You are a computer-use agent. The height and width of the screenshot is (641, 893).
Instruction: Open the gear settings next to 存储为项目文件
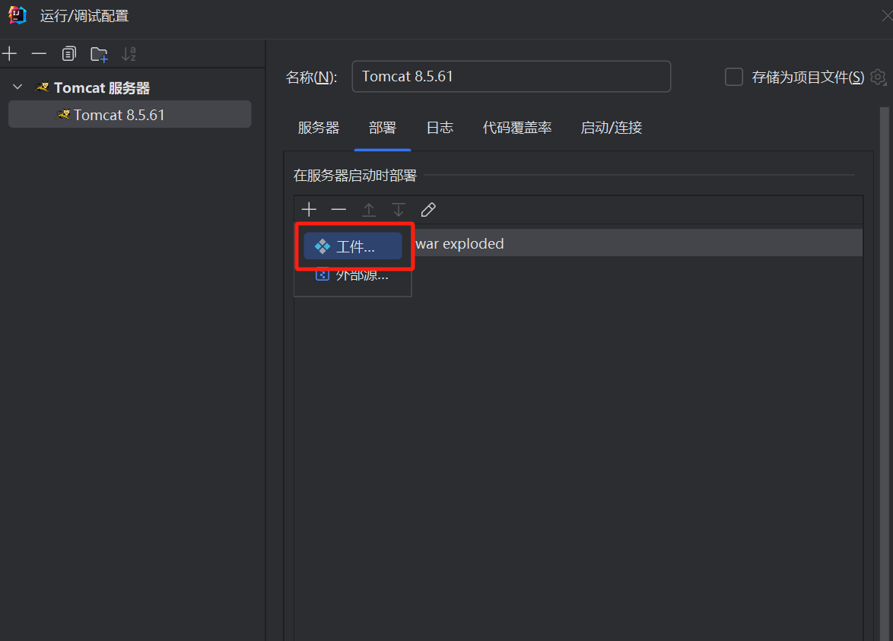879,77
